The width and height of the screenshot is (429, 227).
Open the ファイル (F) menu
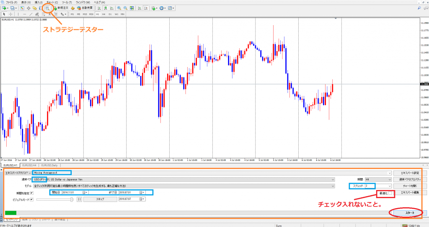click(11, 2)
